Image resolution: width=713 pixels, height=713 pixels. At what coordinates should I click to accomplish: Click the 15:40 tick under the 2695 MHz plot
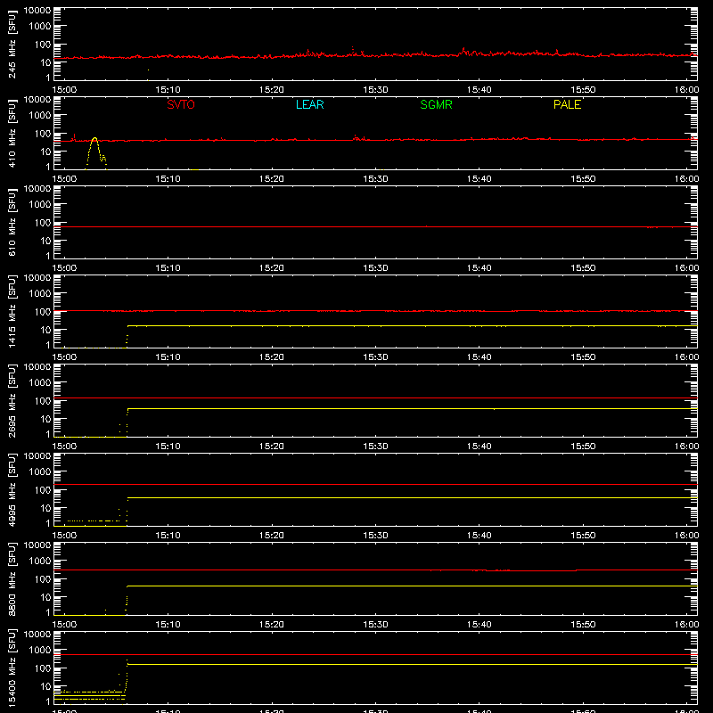tap(479, 447)
